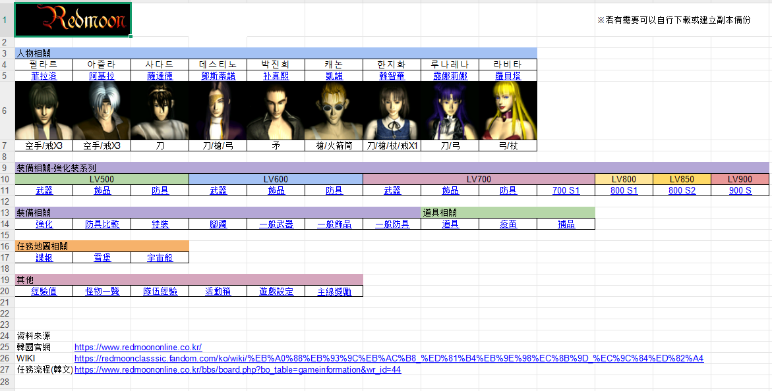Go to the 朴真熙 character link

pyautogui.click(x=276, y=76)
